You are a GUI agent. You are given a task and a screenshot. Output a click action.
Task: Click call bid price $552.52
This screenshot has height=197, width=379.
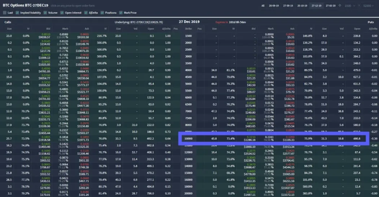[x=45, y=175]
